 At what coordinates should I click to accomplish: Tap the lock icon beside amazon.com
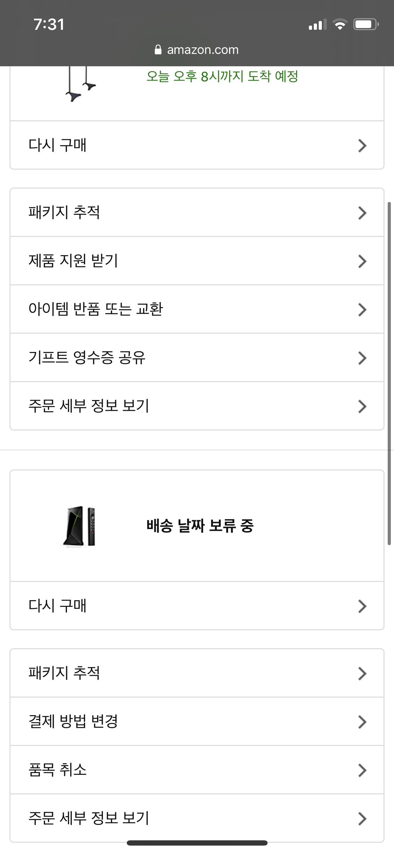point(158,50)
